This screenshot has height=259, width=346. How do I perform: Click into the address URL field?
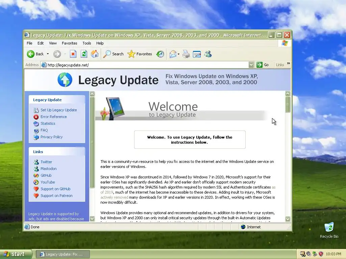pyautogui.click(x=145, y=65)
